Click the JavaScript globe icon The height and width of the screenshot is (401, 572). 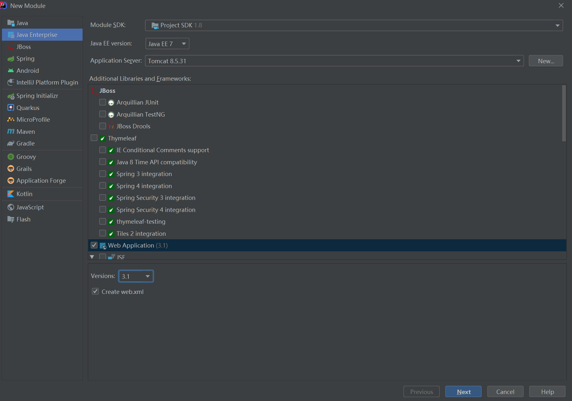click(x=11, y=207)
